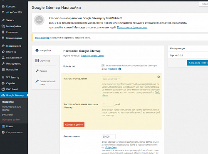Toggle the Robots.txt checkbox
Viewport: 208px width, 154px height.
coord(103,66)
